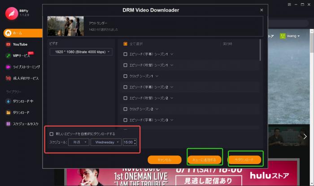Close the DRM Video Downloader dialog

coord(262,10)
